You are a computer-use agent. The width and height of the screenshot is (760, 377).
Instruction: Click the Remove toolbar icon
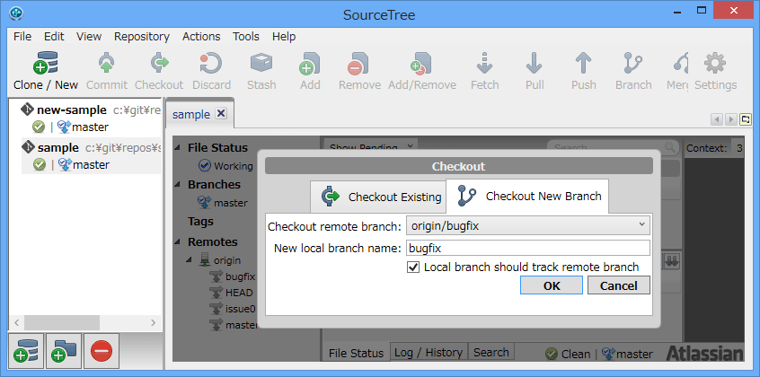pyautogui.click(x=358, y=63)
